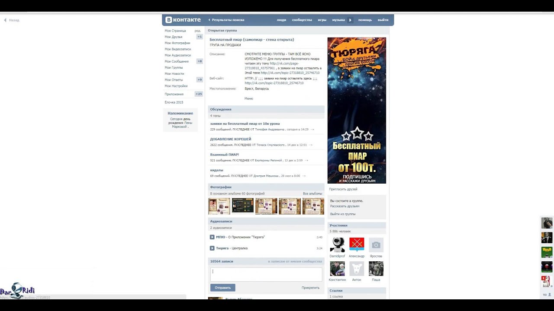Click Прикрепить attach link
Image resolution: width=554 pixels, height=311 pixels.
click(x=311, y=288)
